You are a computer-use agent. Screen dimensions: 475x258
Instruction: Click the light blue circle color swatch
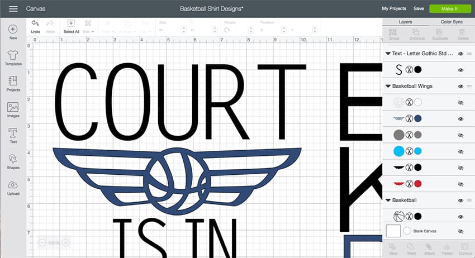[x=418, y=151]
